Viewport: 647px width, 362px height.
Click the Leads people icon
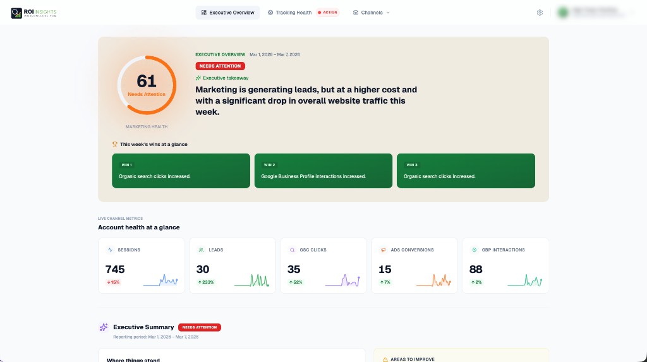coord(201,250)
